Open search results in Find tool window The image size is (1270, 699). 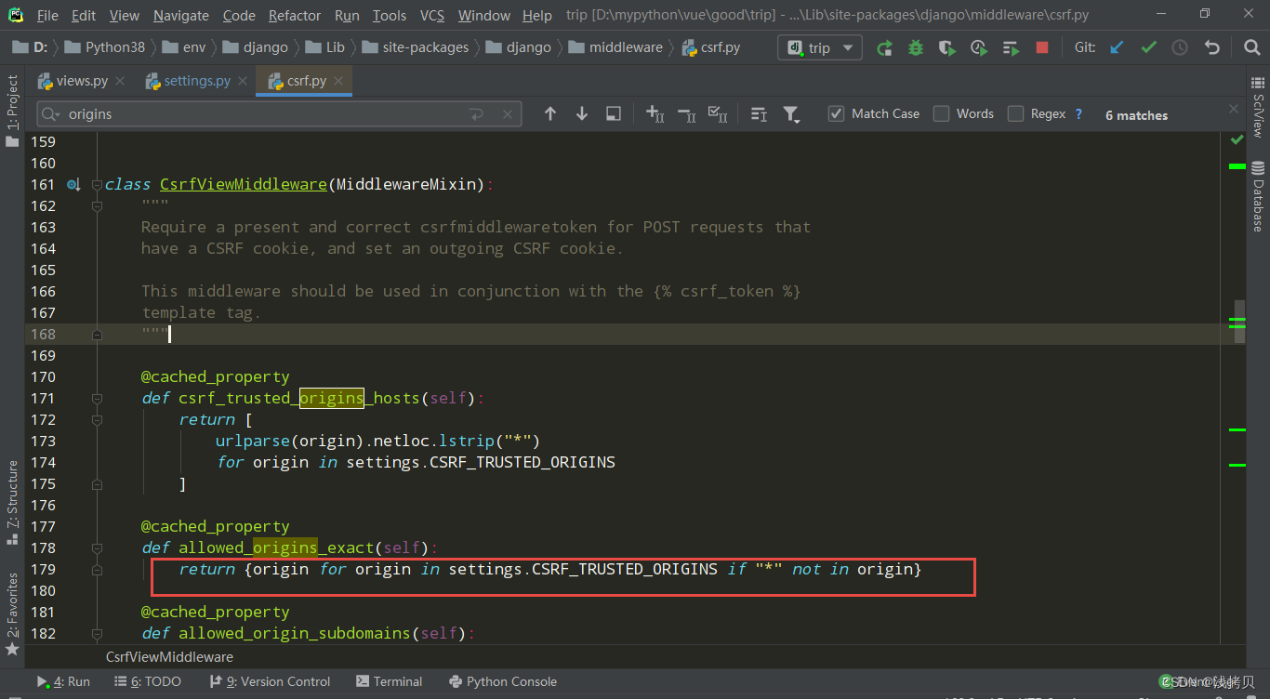[614, 113]
